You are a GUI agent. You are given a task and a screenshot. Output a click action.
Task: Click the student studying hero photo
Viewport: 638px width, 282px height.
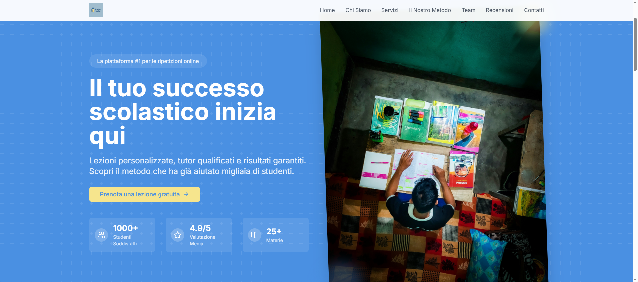point(434,151)
